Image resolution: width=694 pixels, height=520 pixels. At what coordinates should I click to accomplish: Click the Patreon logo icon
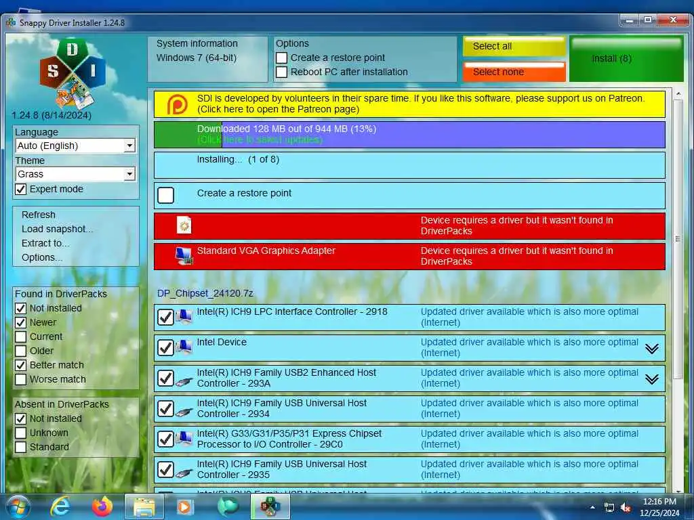[x=177, y=104]
